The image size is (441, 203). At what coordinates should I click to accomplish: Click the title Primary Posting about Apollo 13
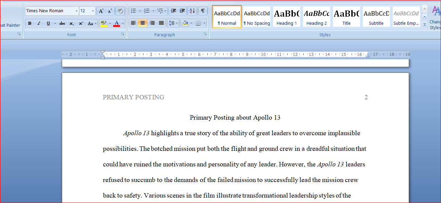pos(235,118)
